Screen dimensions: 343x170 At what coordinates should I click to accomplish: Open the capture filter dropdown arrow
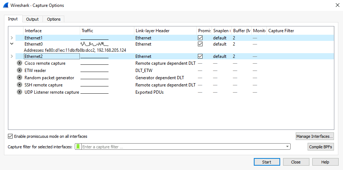point(287,147)
